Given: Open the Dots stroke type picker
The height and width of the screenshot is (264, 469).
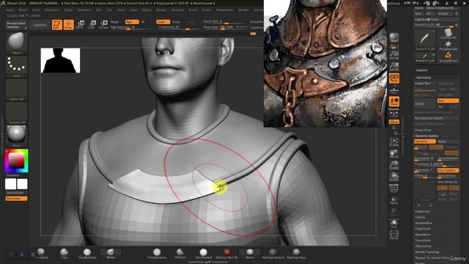Looking at the screenshot, I should (16, 66).
